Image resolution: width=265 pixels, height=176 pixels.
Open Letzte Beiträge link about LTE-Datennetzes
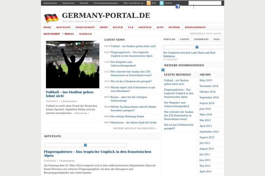pyautogui.click(x=178, y=116)
